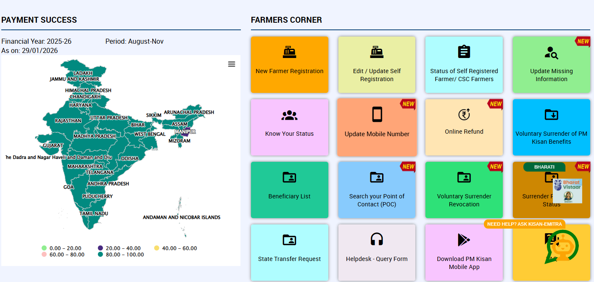Click the Manipur state on the map
This screenshot has width=594, height=282.
point(185,132)
